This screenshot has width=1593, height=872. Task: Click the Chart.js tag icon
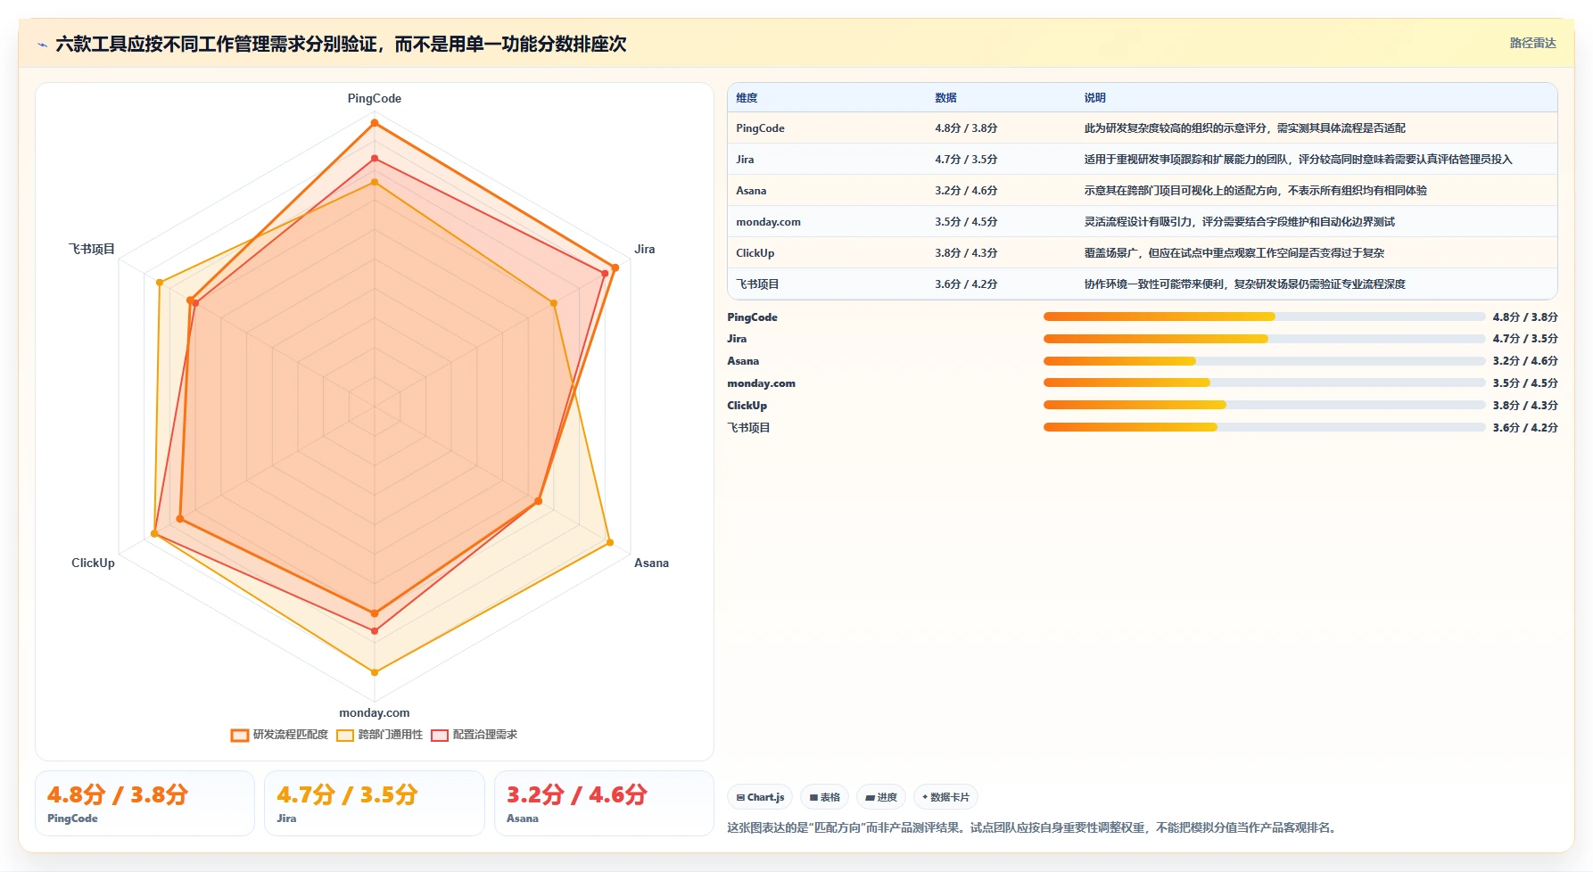[740, 797]
